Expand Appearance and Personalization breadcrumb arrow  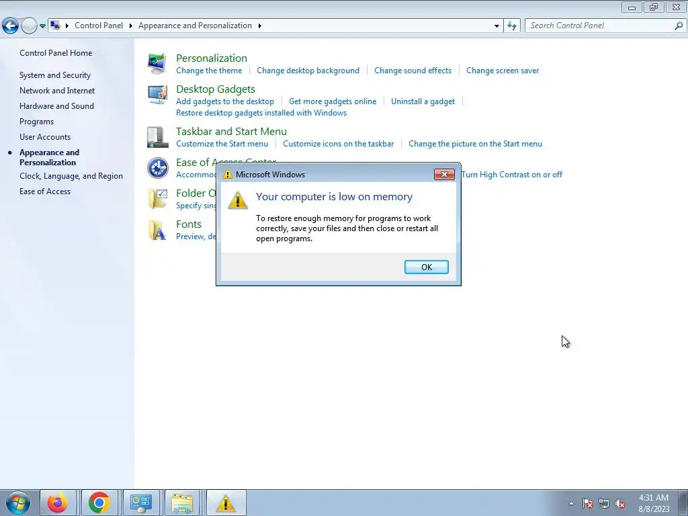[260, 26]
